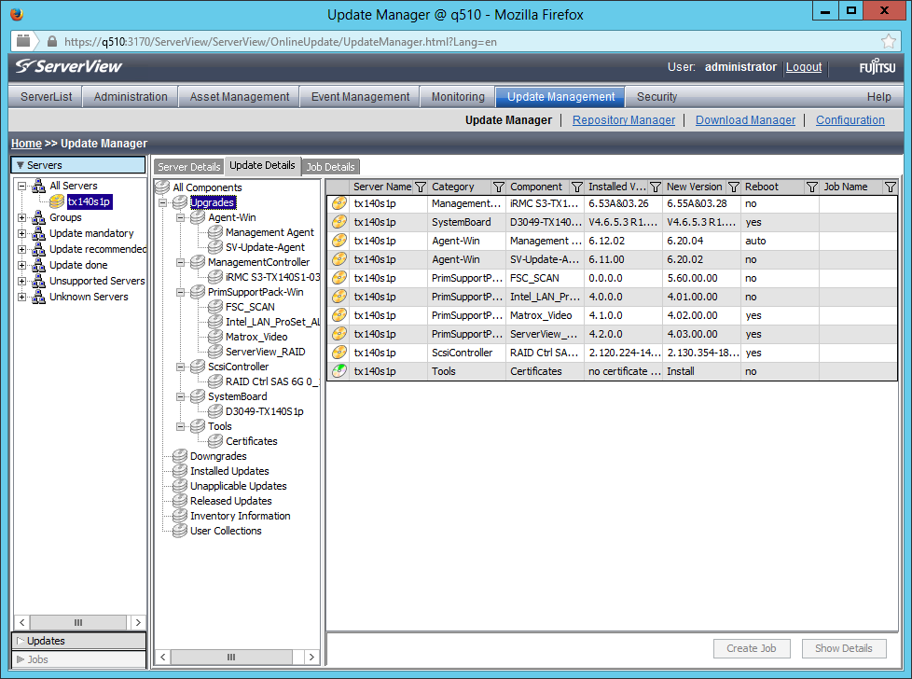The image size is (912, 679).
Task: Click the Installed Updates stack icon
Action: pyautogui.click(x=180, y=471)
